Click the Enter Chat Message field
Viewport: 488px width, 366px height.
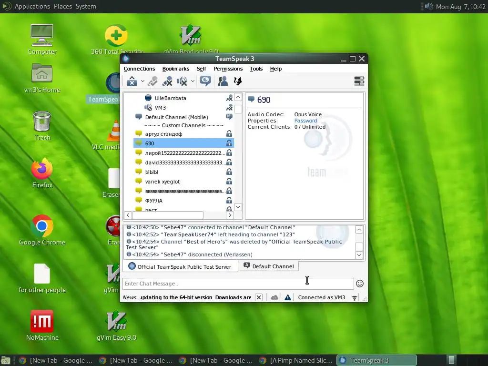pyautogui.click(x=238, y=284)
